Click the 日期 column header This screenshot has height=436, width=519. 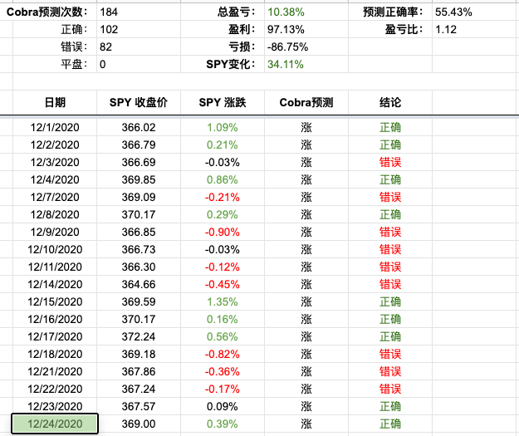55,102
